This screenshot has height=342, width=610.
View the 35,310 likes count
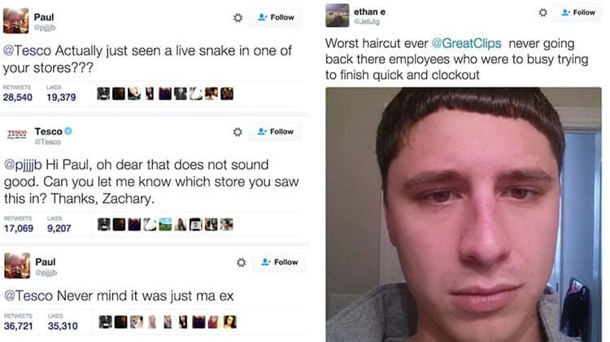pos(63,326)
